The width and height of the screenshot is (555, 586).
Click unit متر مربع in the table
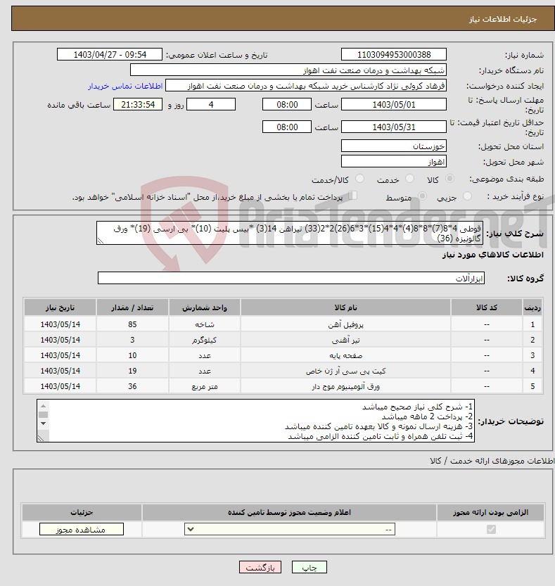(205, 386)
